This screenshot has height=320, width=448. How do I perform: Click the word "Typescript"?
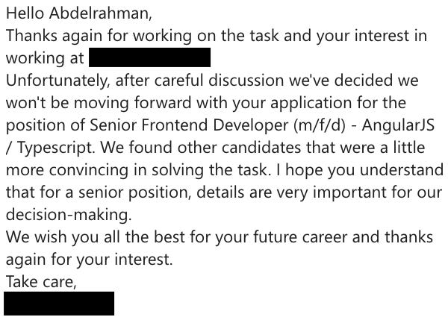click(55, 148)
